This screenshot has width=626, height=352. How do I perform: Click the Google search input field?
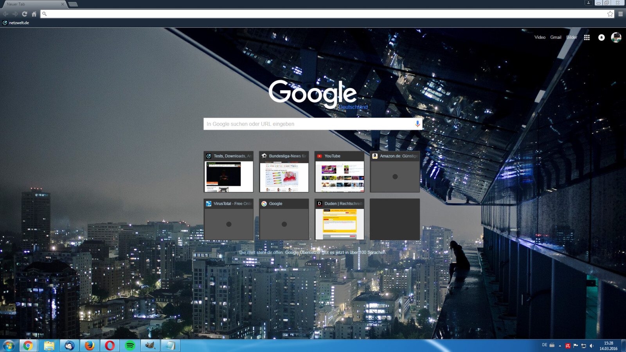click(x=309, y=124)
